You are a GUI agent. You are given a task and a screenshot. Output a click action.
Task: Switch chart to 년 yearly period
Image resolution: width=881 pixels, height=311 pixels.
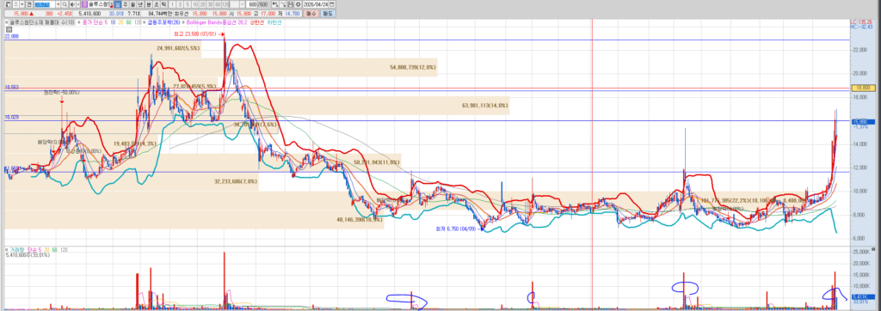pos(140,4)
